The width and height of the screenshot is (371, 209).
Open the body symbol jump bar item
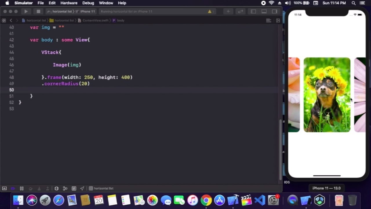coord(118,20)
